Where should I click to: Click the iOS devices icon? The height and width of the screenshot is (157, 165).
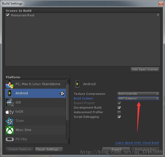tap(10, 103)
